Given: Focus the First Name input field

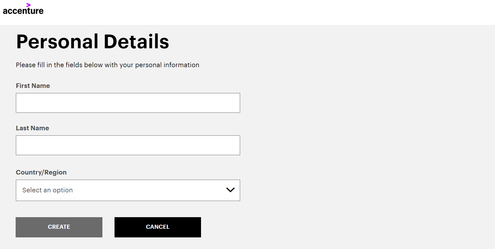Looking at the screenshot, I should 128,103.
